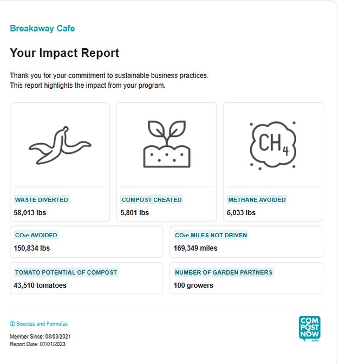Select the Methane Avoided label
The height and width of the screenshot is (364, 339).
pos(257,200)
